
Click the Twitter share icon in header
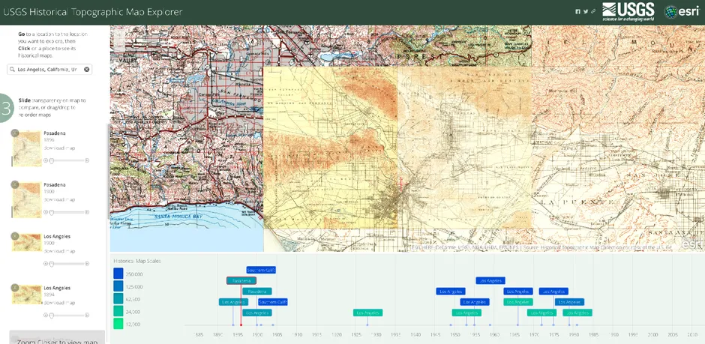pos(586,11)
